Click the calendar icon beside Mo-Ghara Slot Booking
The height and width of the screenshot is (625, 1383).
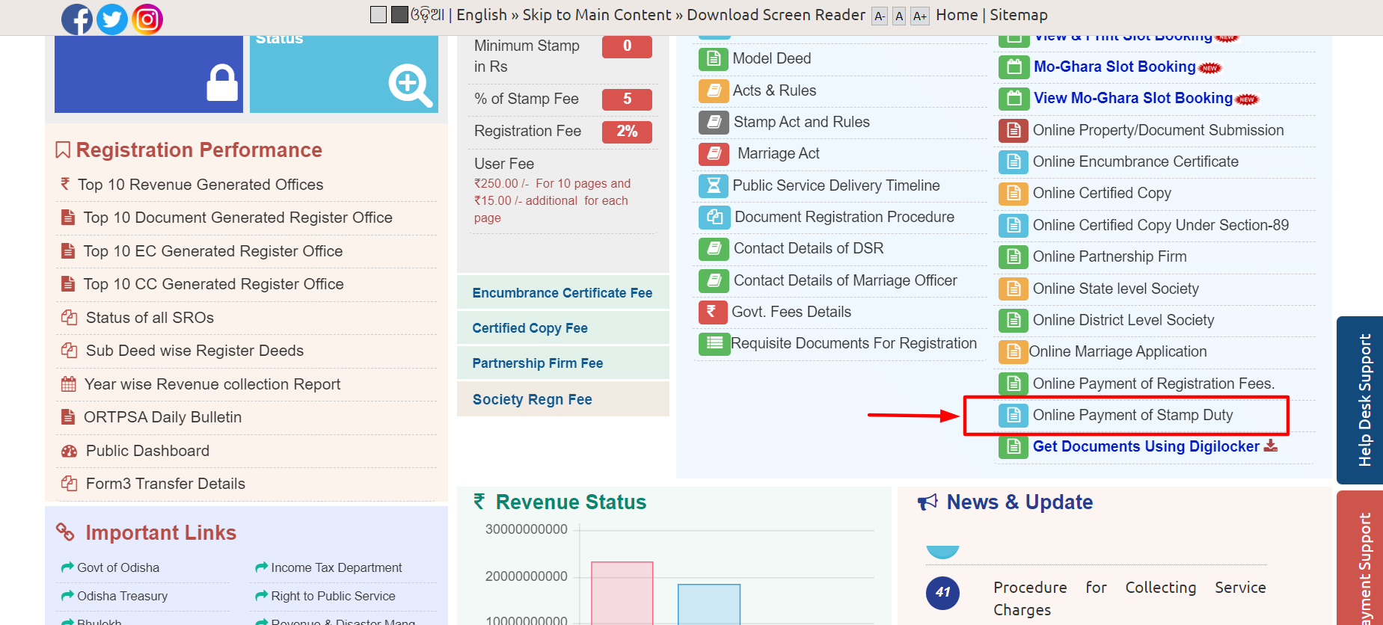tap(1014, 67)
